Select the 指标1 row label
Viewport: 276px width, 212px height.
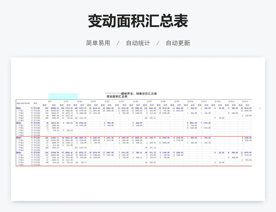pos(19,108)
